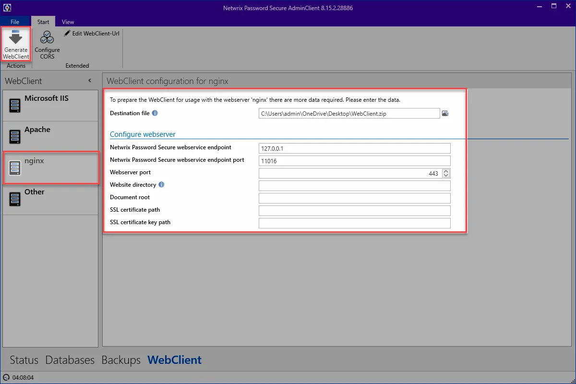Open Configure CORS tool
The width and height of the screenshot is (576, 384).
click(47, 45)
